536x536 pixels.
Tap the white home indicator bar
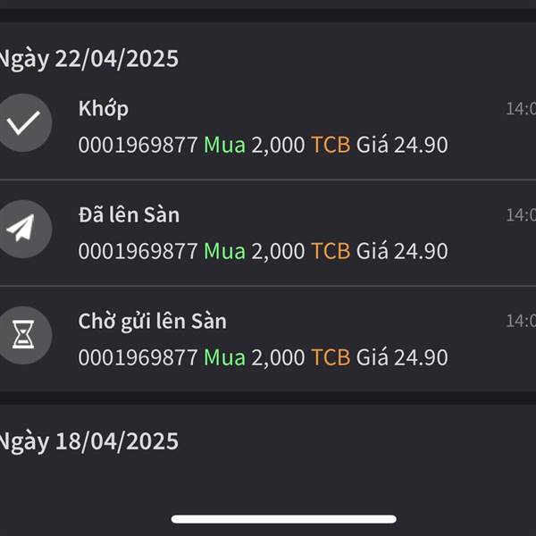pos(284,519)
